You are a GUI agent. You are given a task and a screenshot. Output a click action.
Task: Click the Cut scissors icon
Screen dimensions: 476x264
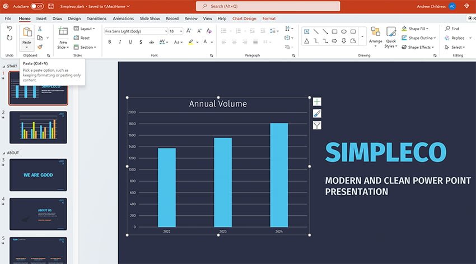point(40,29)
